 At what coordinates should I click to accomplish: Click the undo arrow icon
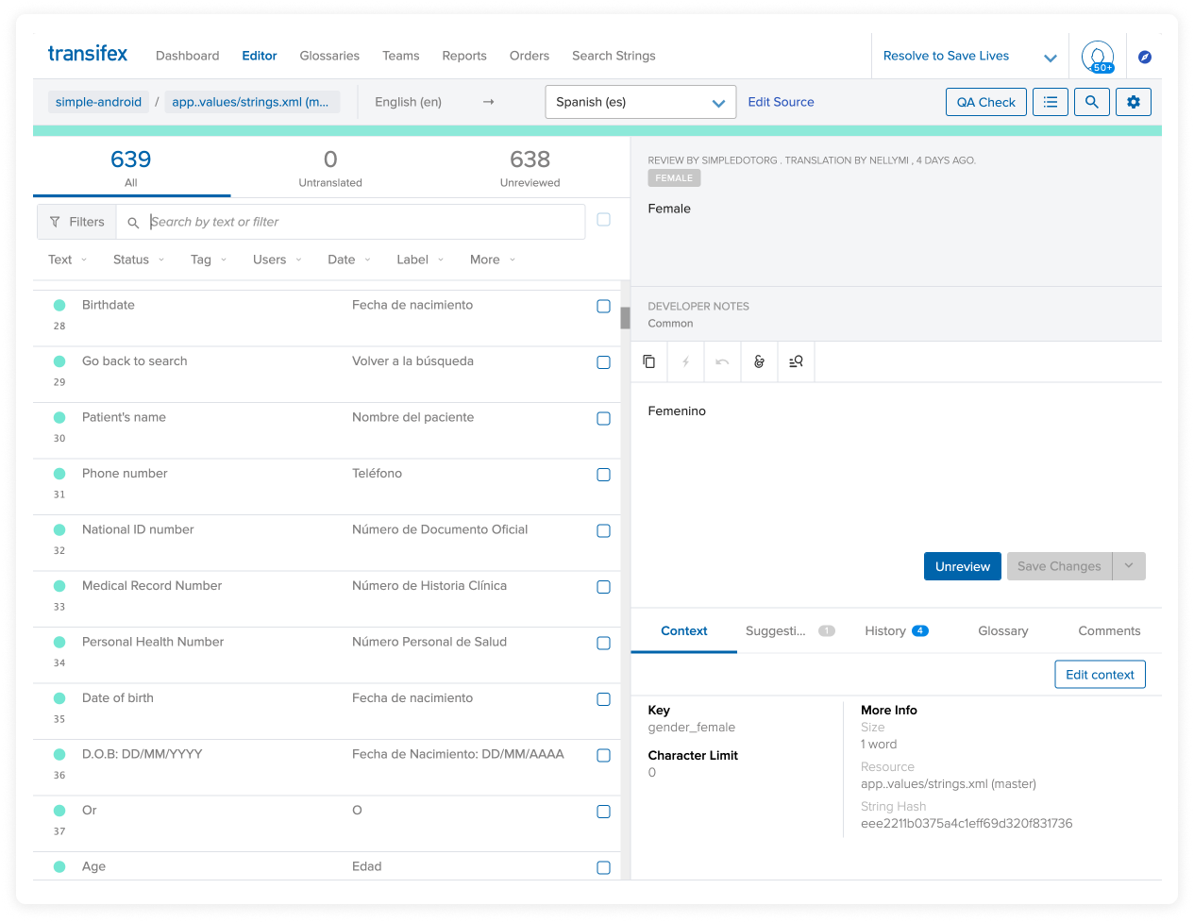tap(722, 361)
